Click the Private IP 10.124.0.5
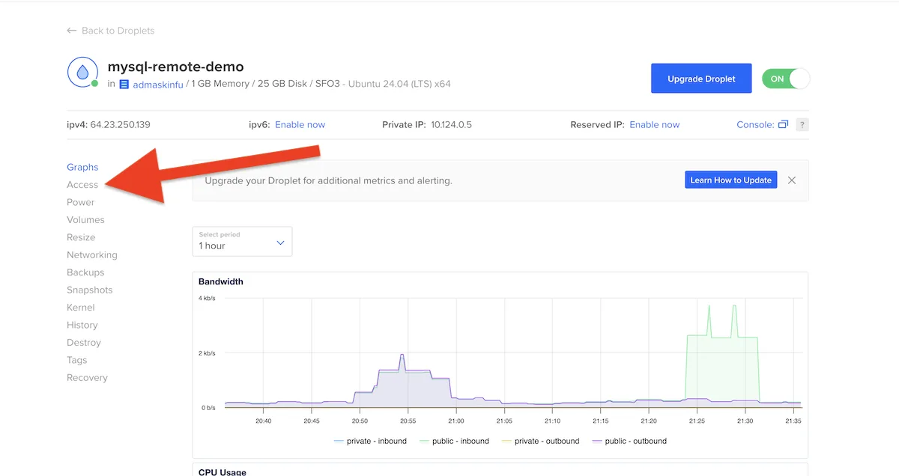The height and width of the screenshot is (476, 899). click(451, 125)
